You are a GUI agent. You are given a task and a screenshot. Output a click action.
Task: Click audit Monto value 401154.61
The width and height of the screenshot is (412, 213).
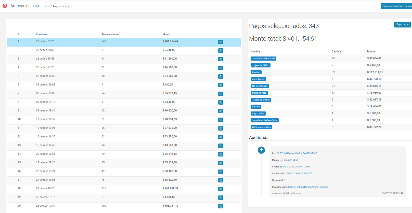pyautogui.click(x=293, y=160)
